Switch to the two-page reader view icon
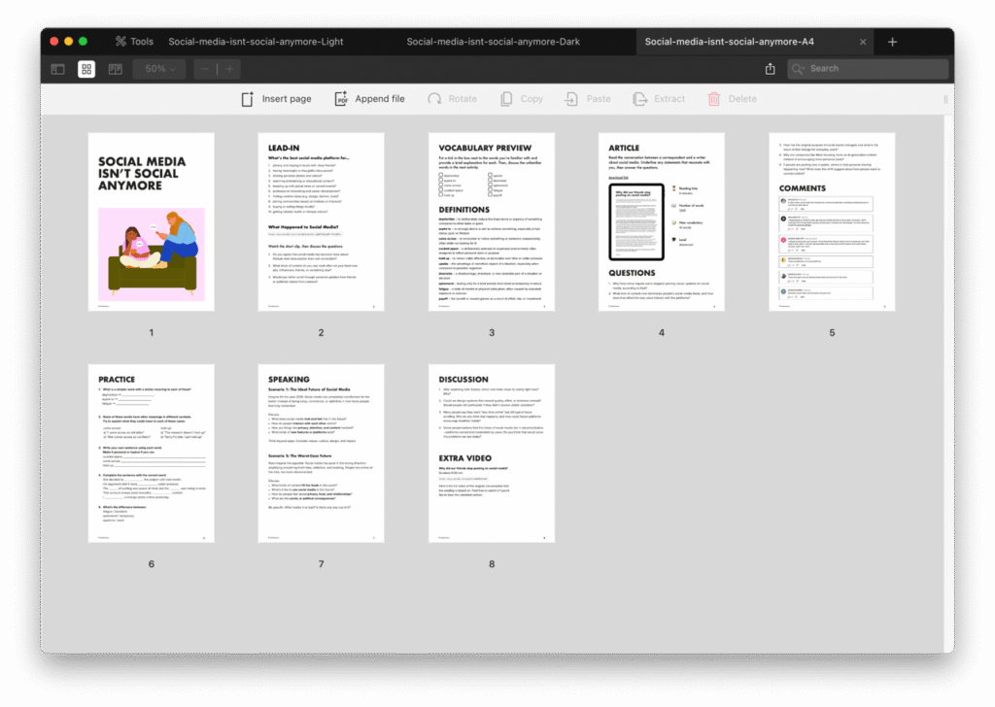 115,69
